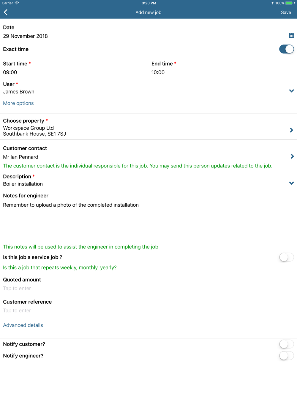Expand the Description dropdown arrow
This screenshot has height=396, width=297.
291,183
